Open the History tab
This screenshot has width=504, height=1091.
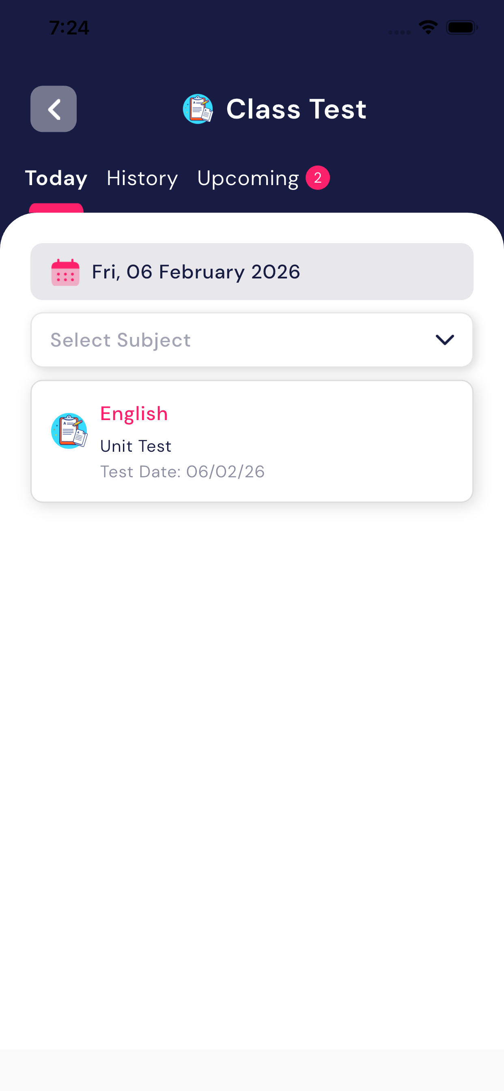point(142,178)
